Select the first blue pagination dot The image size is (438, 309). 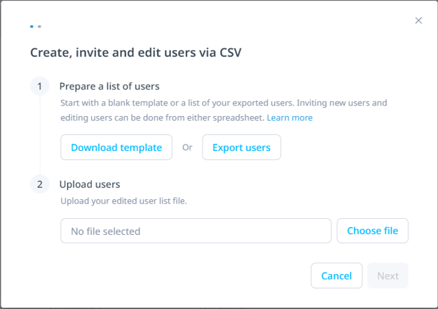[x=32, y=27]
